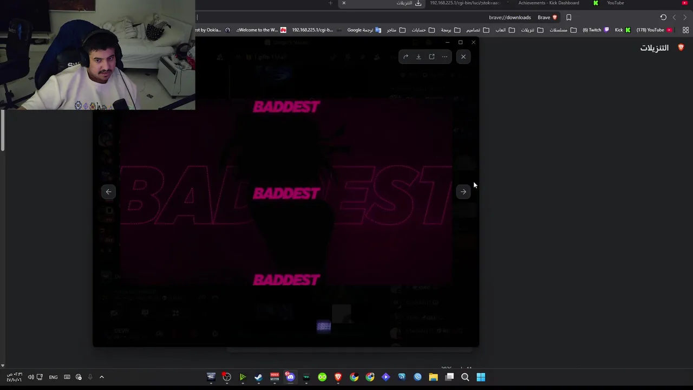Go to the previous image in viewer

coord(108,192)
